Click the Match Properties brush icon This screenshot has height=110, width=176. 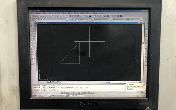point(57,16)
